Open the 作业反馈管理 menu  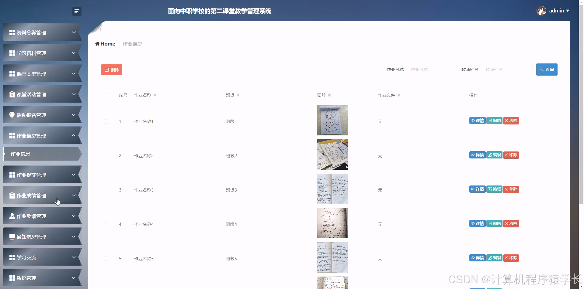43,216
